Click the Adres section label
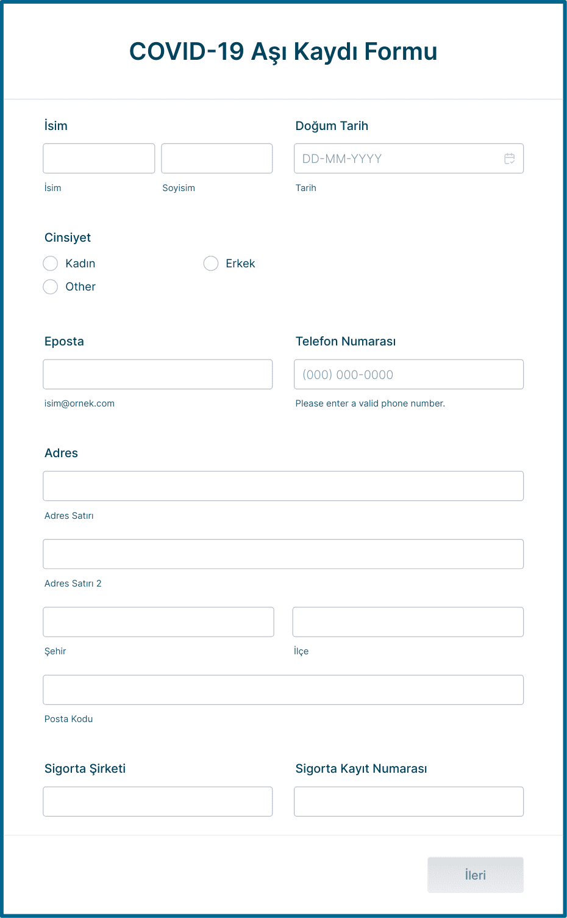Image resolution: width=567 pixels, height=918 pixels. [x=61, y=453]
